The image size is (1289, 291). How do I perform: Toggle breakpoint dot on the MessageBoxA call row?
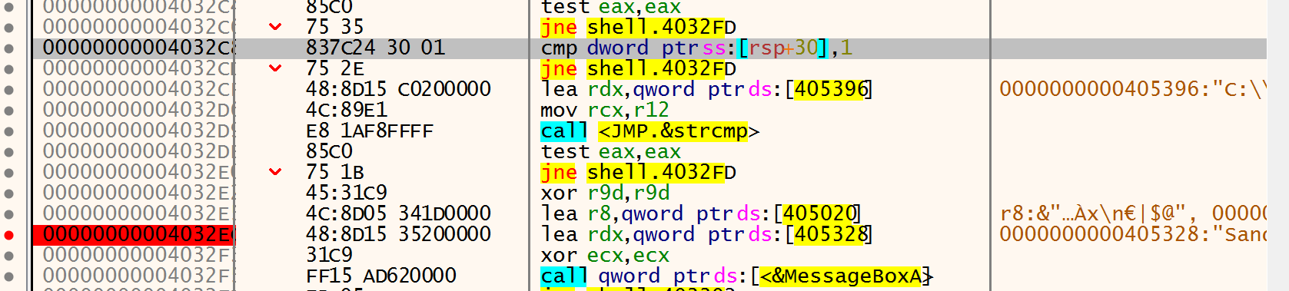coord(8,276)
